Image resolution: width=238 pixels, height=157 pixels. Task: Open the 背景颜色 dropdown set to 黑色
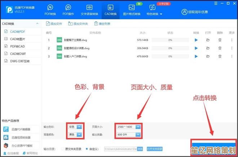tap(79, 134)
